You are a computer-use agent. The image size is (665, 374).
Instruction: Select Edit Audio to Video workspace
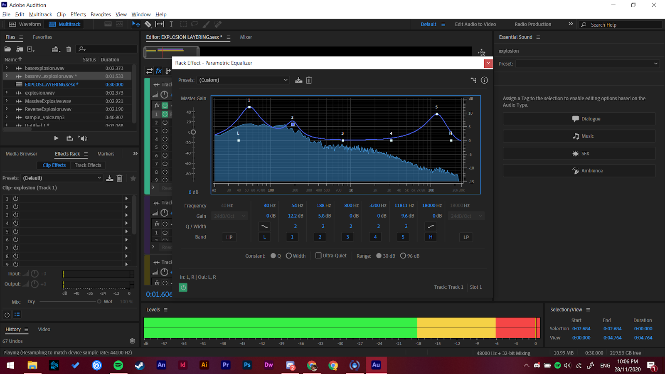[475, 24]
